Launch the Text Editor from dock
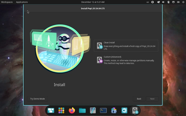Viewport: 186px width, 116px height. 93,110
